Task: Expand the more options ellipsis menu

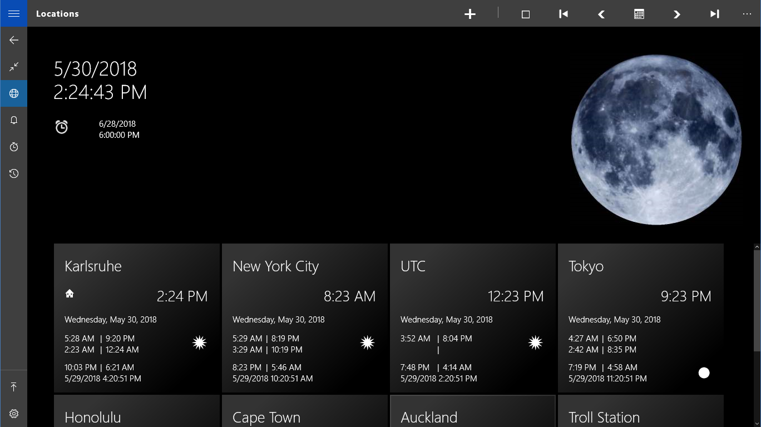Action: coord(747,14)
